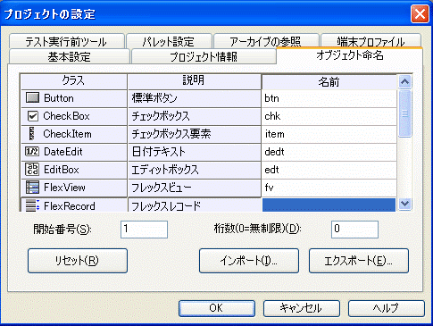Click the Button class icon
The width and height of the screenshot is (433, 326).
(x=32, y=97)
